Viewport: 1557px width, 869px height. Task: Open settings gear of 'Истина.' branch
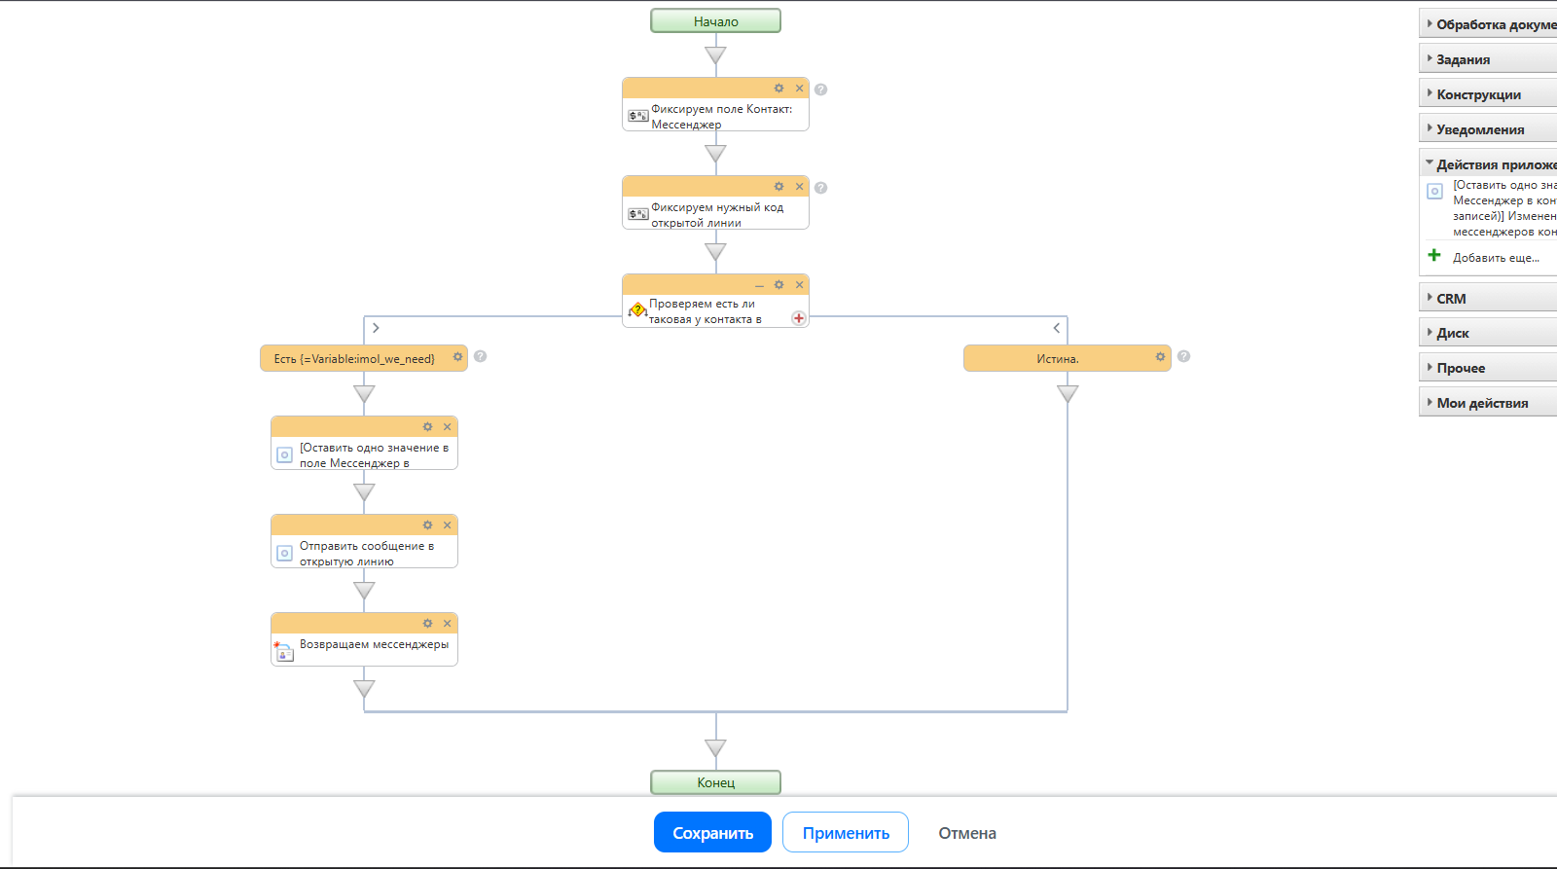[1160, 357]
